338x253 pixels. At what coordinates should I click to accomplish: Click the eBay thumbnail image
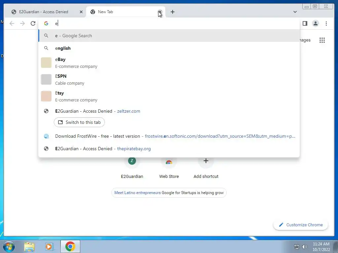pos(46,63)
